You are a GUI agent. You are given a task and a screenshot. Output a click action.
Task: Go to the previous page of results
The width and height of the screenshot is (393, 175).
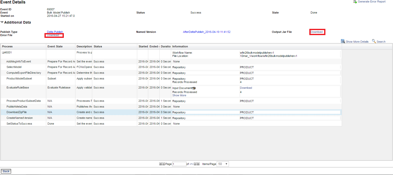point(164,164)
